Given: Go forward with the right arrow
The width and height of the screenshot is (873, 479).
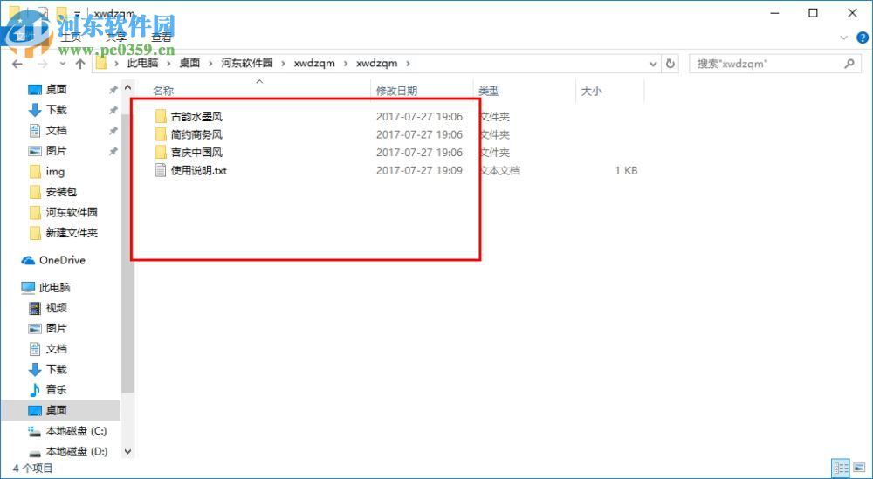Looking at the screenshot, I should coord(43,64).
